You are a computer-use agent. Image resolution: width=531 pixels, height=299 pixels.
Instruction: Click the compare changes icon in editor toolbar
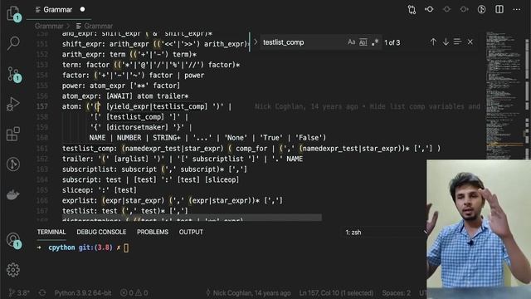click(x=412, y=9)
